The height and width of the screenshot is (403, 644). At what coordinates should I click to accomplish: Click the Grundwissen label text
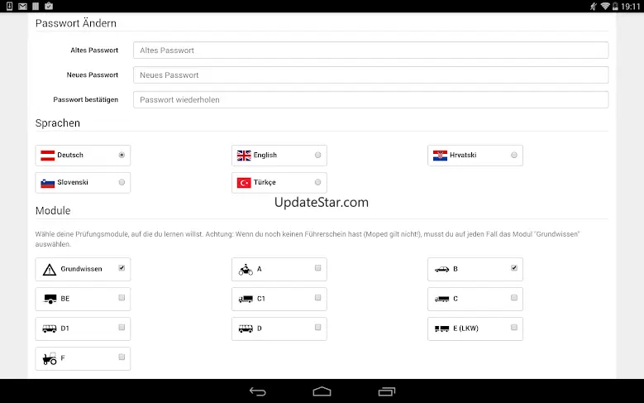81,269
